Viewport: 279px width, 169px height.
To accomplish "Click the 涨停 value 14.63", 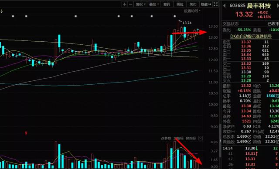I will (246, 116).
